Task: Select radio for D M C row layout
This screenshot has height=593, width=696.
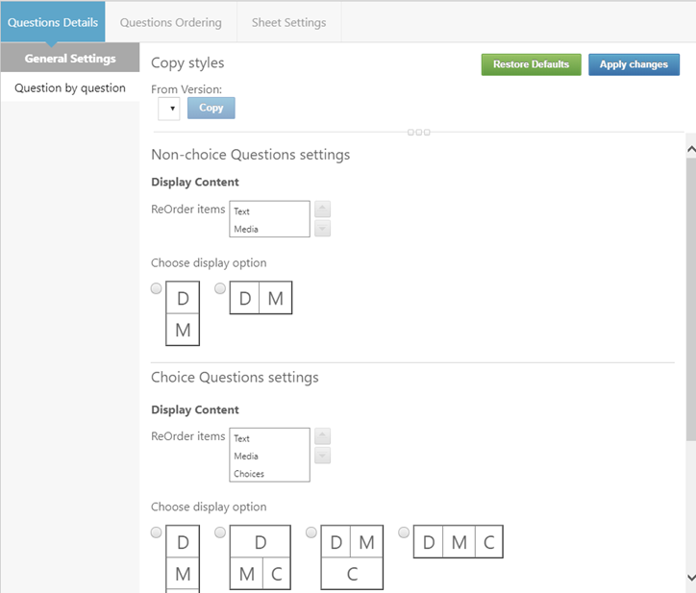Action: 404,532
